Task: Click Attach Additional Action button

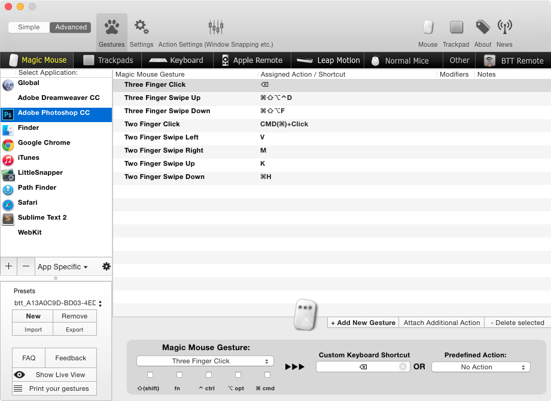Action: pyautogui.click(x=442, y=323)
